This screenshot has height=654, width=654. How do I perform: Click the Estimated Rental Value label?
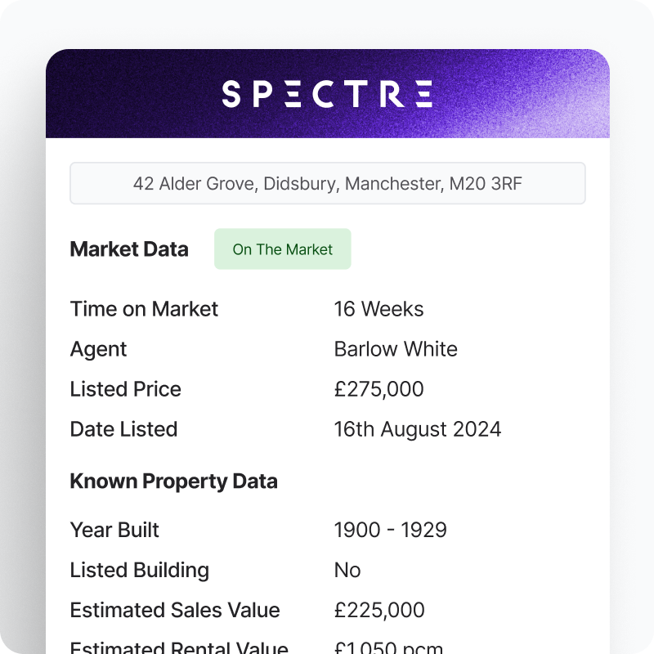179,647
